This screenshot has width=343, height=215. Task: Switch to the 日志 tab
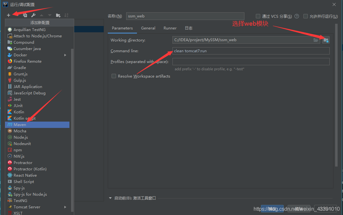coord(189,28)
